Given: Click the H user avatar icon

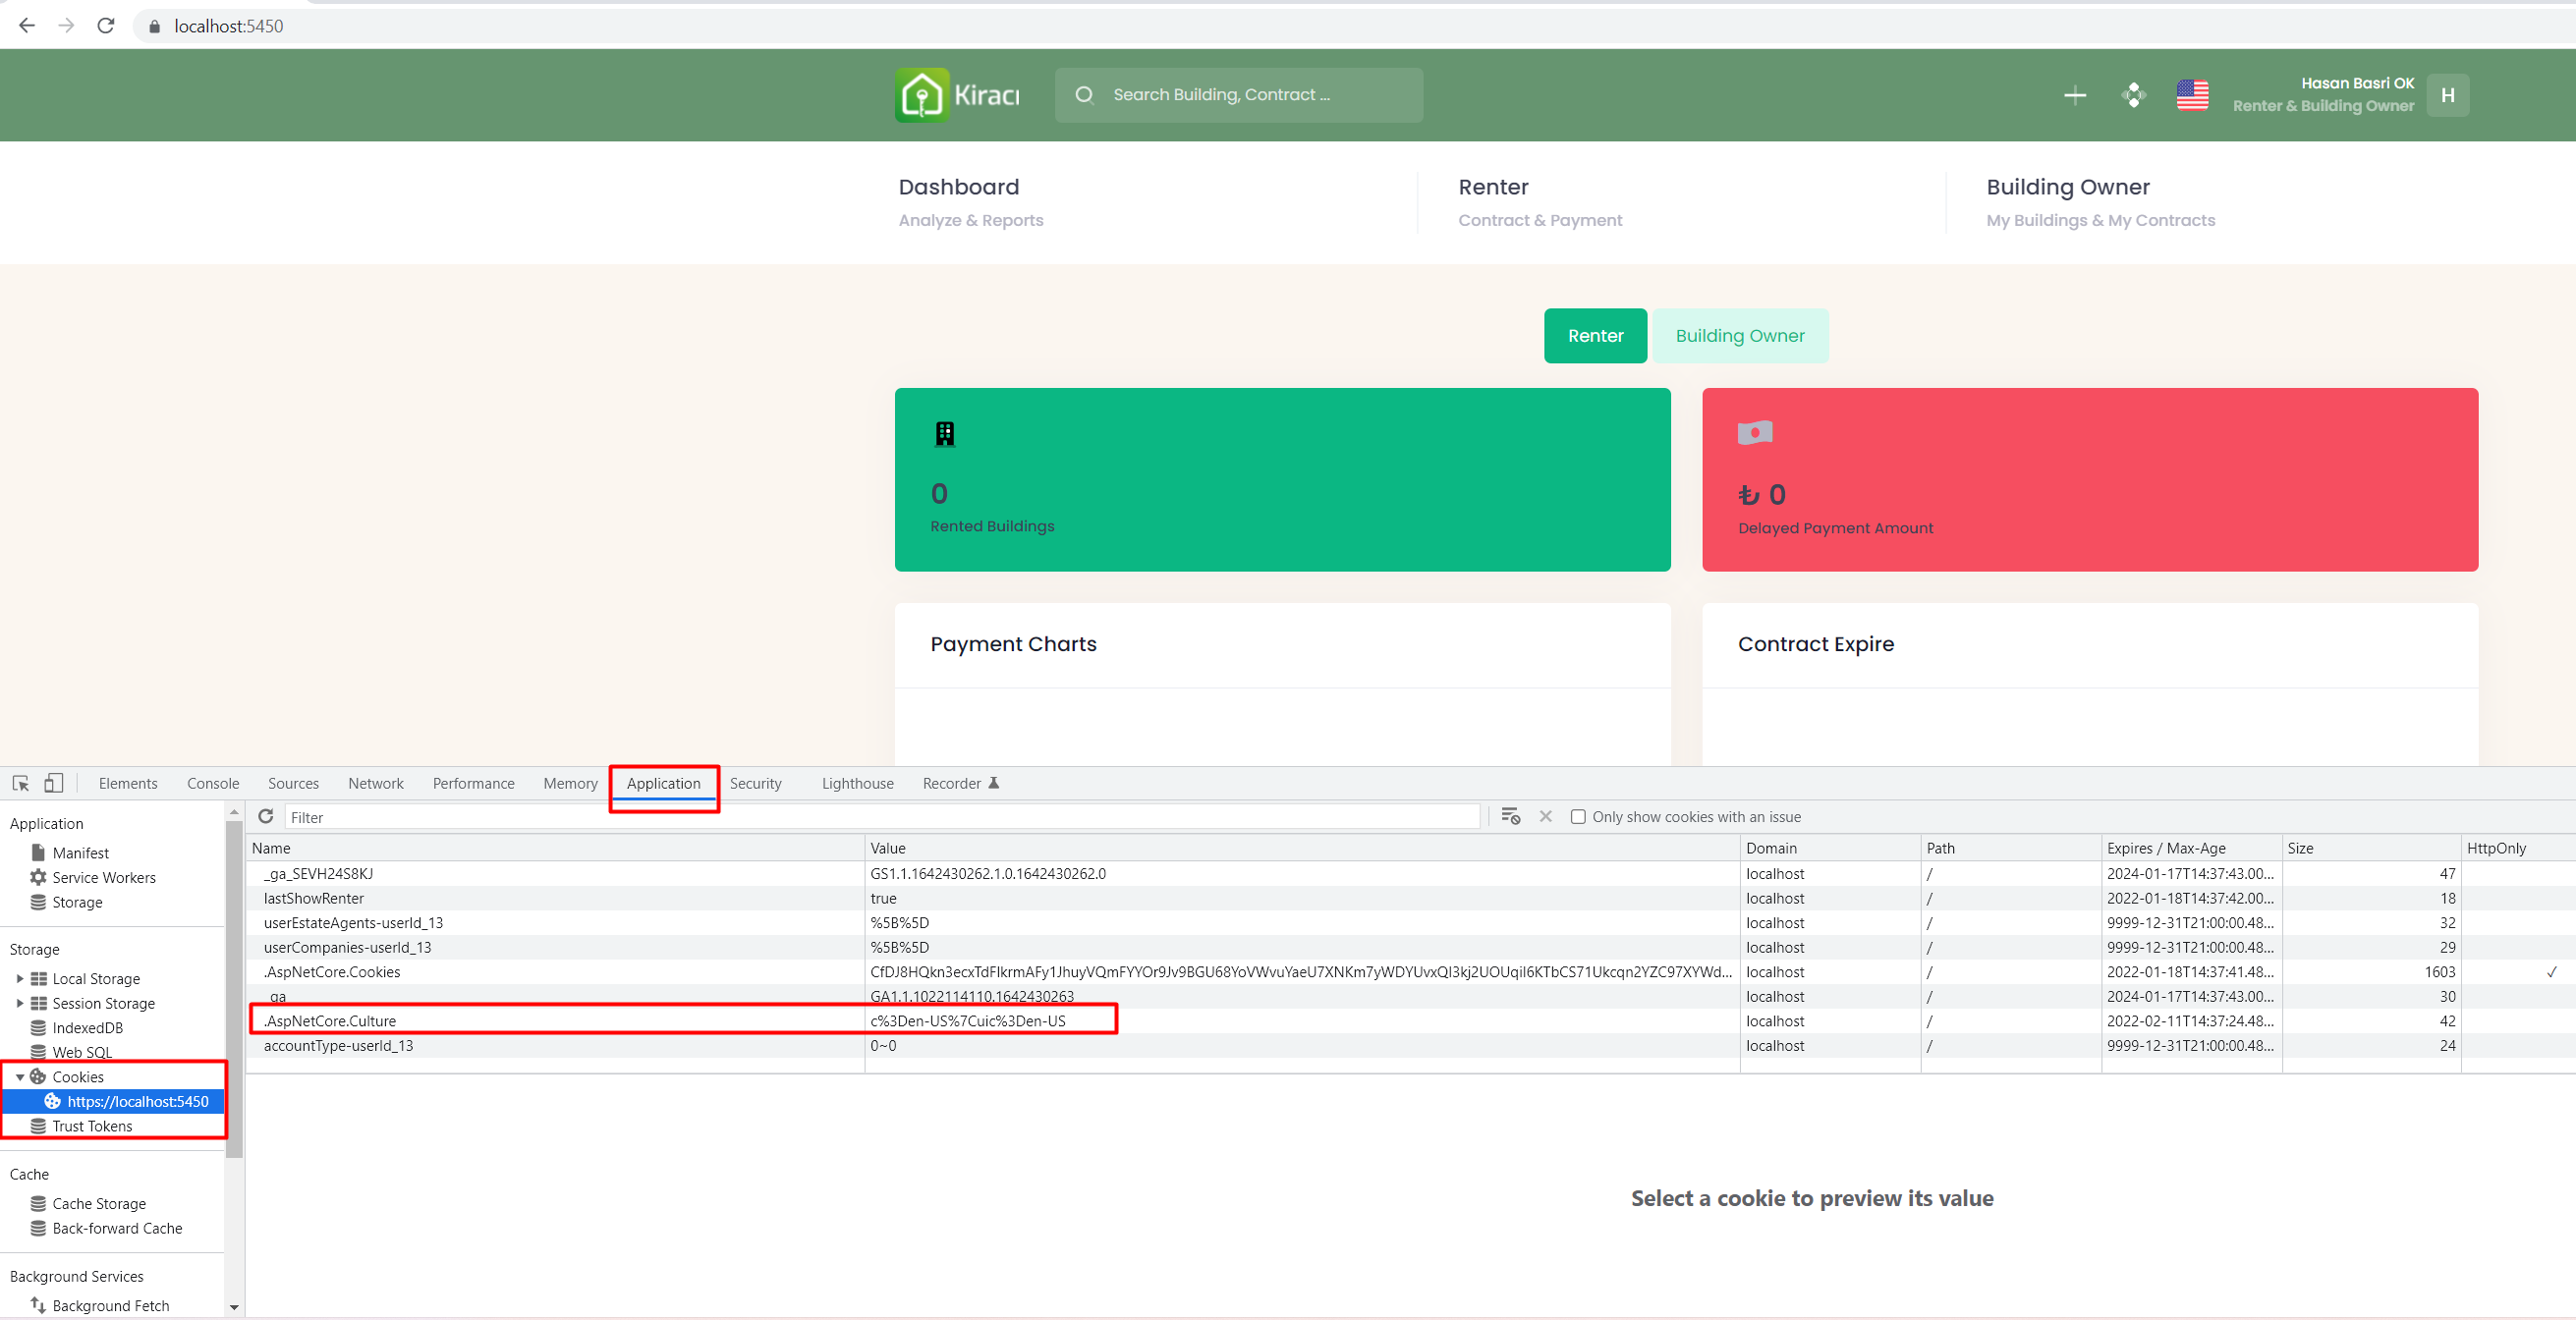Looking at the screenshot, I should pyautogui.click(x=2446, y=95).
